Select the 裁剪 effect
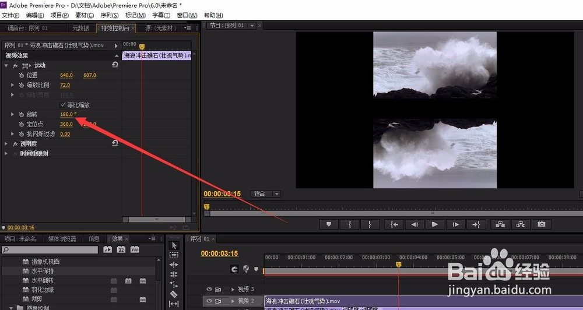This screenshot has height=310, width=583. click(37, 299)
